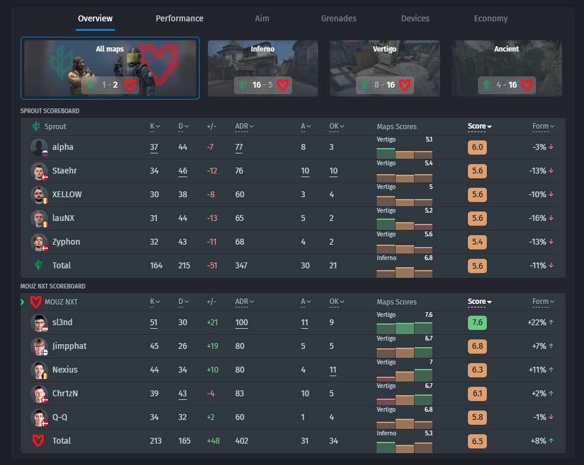Click sl3nd's form up-arrow icon
This screenshot has width=584, height=465.
[551, 322]
